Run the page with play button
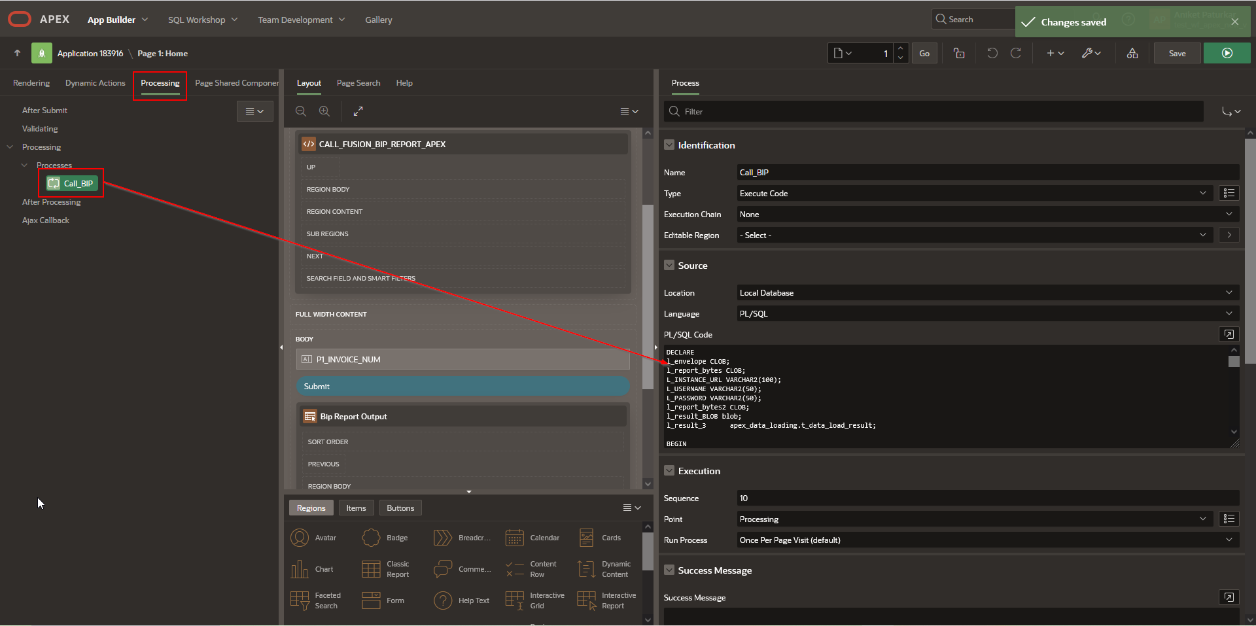The height and width of the screenshot is (626, 1256). [x=1227, y=53]
